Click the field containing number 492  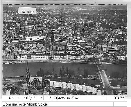coord(9,98)
